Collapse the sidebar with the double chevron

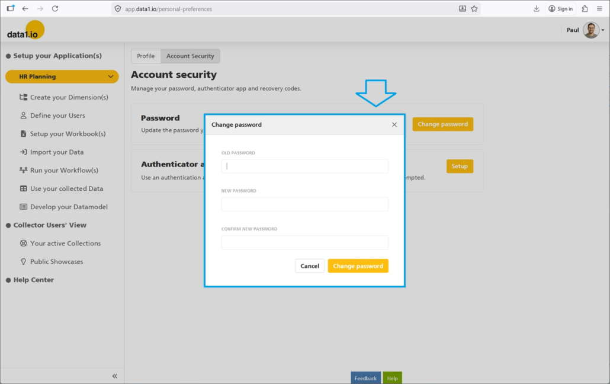click(114, 376)
